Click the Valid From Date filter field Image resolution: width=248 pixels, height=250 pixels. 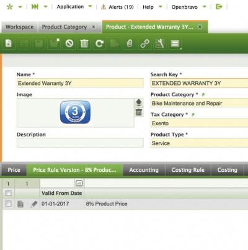pyautogui.click(x=57, y=184)
